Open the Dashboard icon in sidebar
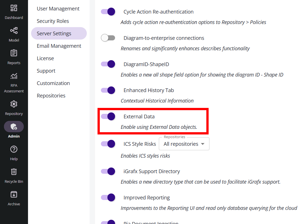This screenshot has width=305, height=224. 14,8
